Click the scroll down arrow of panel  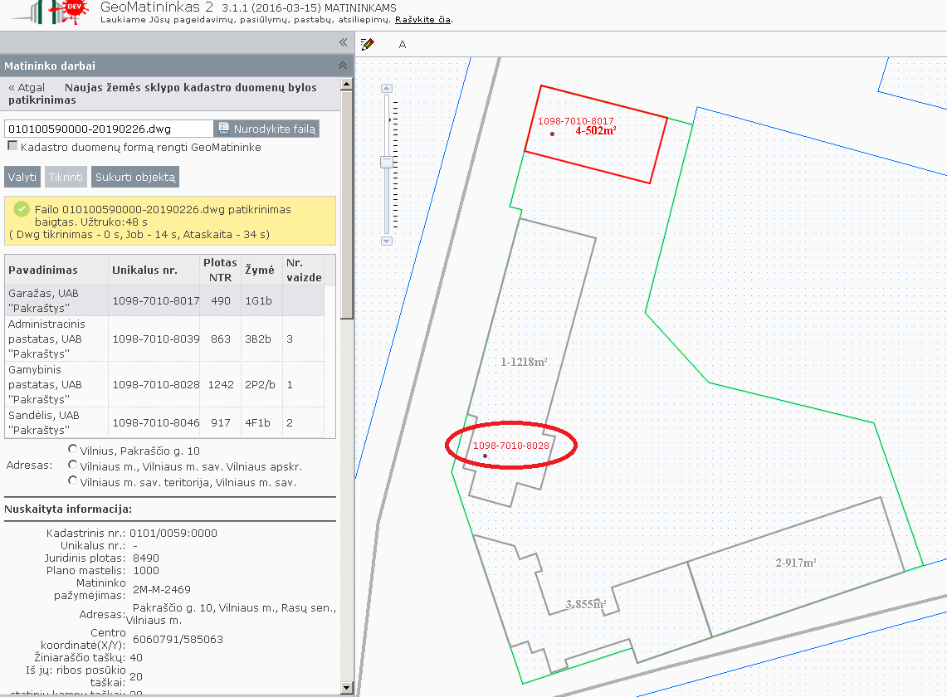[x=347, y=687]
